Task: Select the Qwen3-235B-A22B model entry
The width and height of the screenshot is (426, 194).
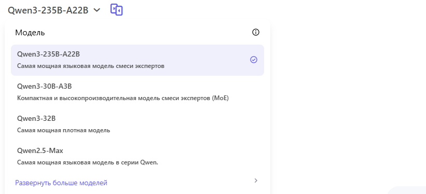Action: pos(138,60)
